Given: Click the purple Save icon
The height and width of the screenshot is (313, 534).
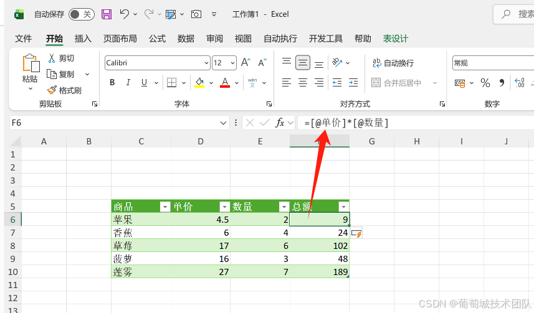Looking at the screenshot, I should pyautogui.click(x=107, y=14).
